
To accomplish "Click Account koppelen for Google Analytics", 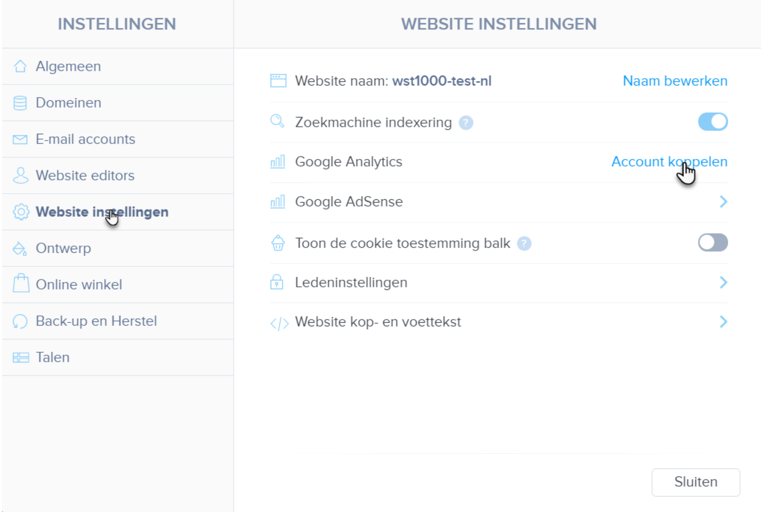I will [x=669, y=161].
